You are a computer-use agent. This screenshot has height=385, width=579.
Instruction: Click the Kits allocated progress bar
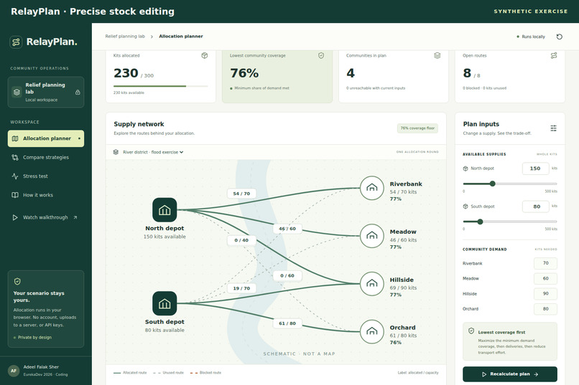pos(161,86)
